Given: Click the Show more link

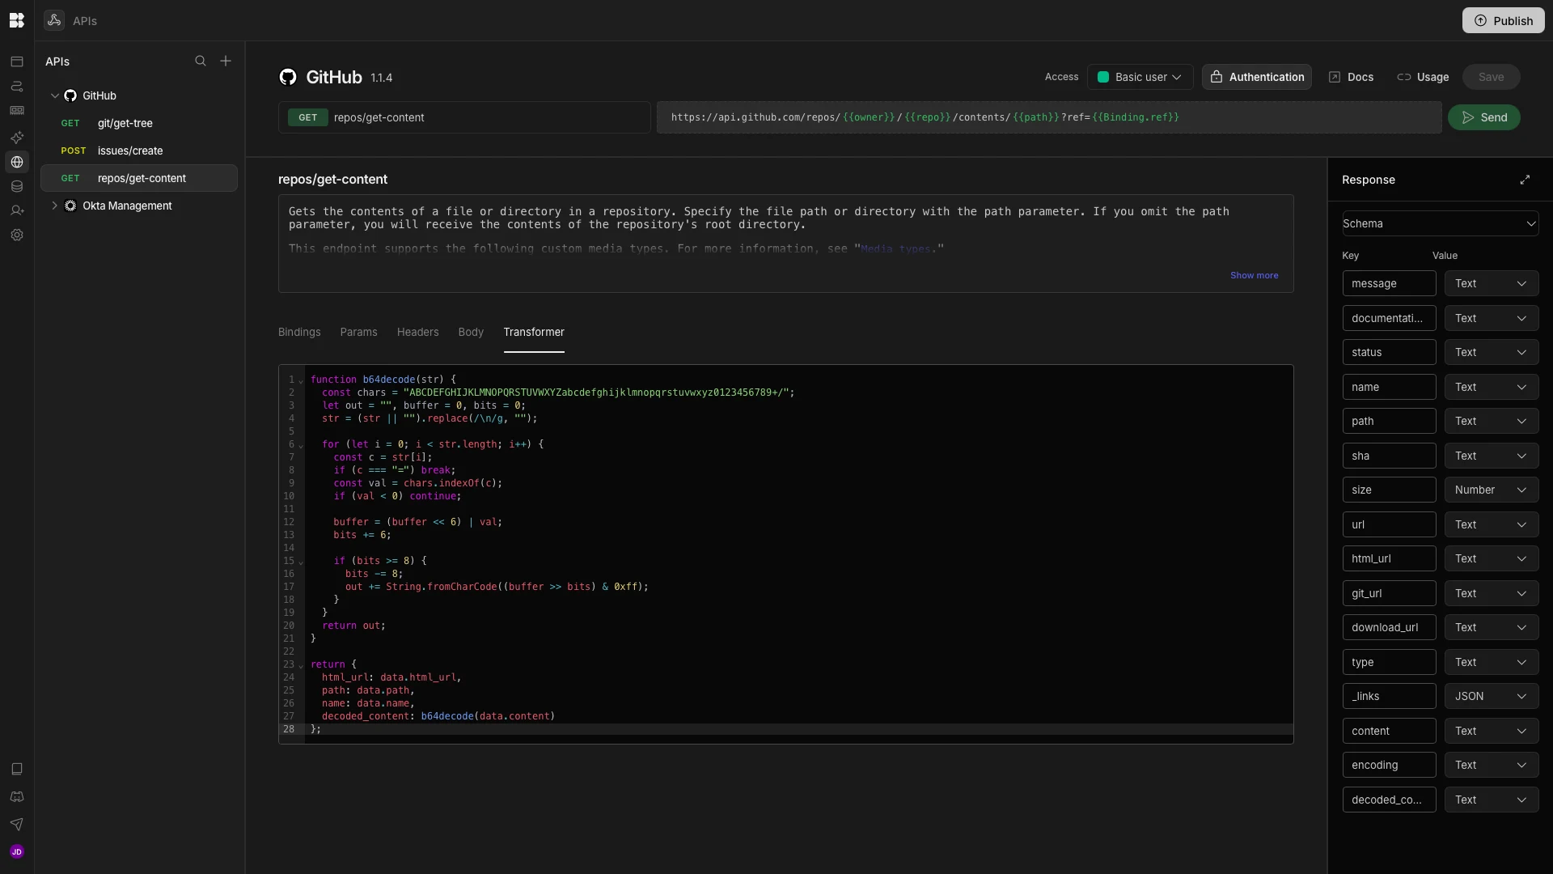Looking at the screenshot, I should click(1254, 275).
